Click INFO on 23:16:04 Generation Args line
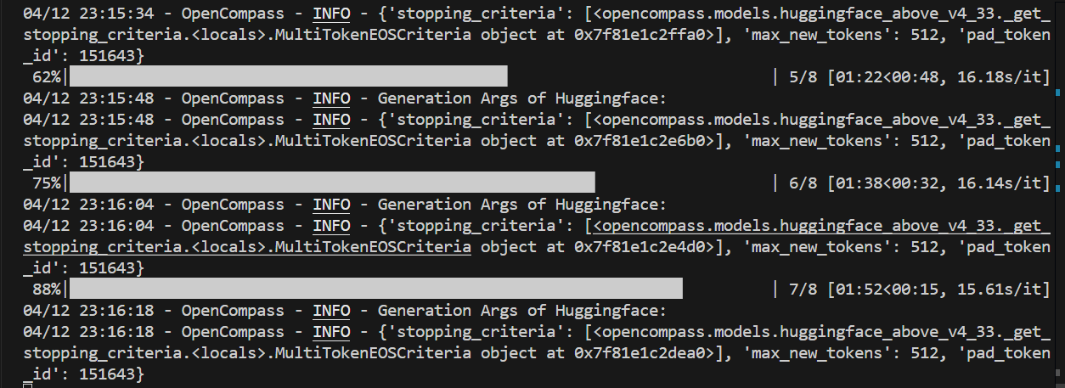 331,204
